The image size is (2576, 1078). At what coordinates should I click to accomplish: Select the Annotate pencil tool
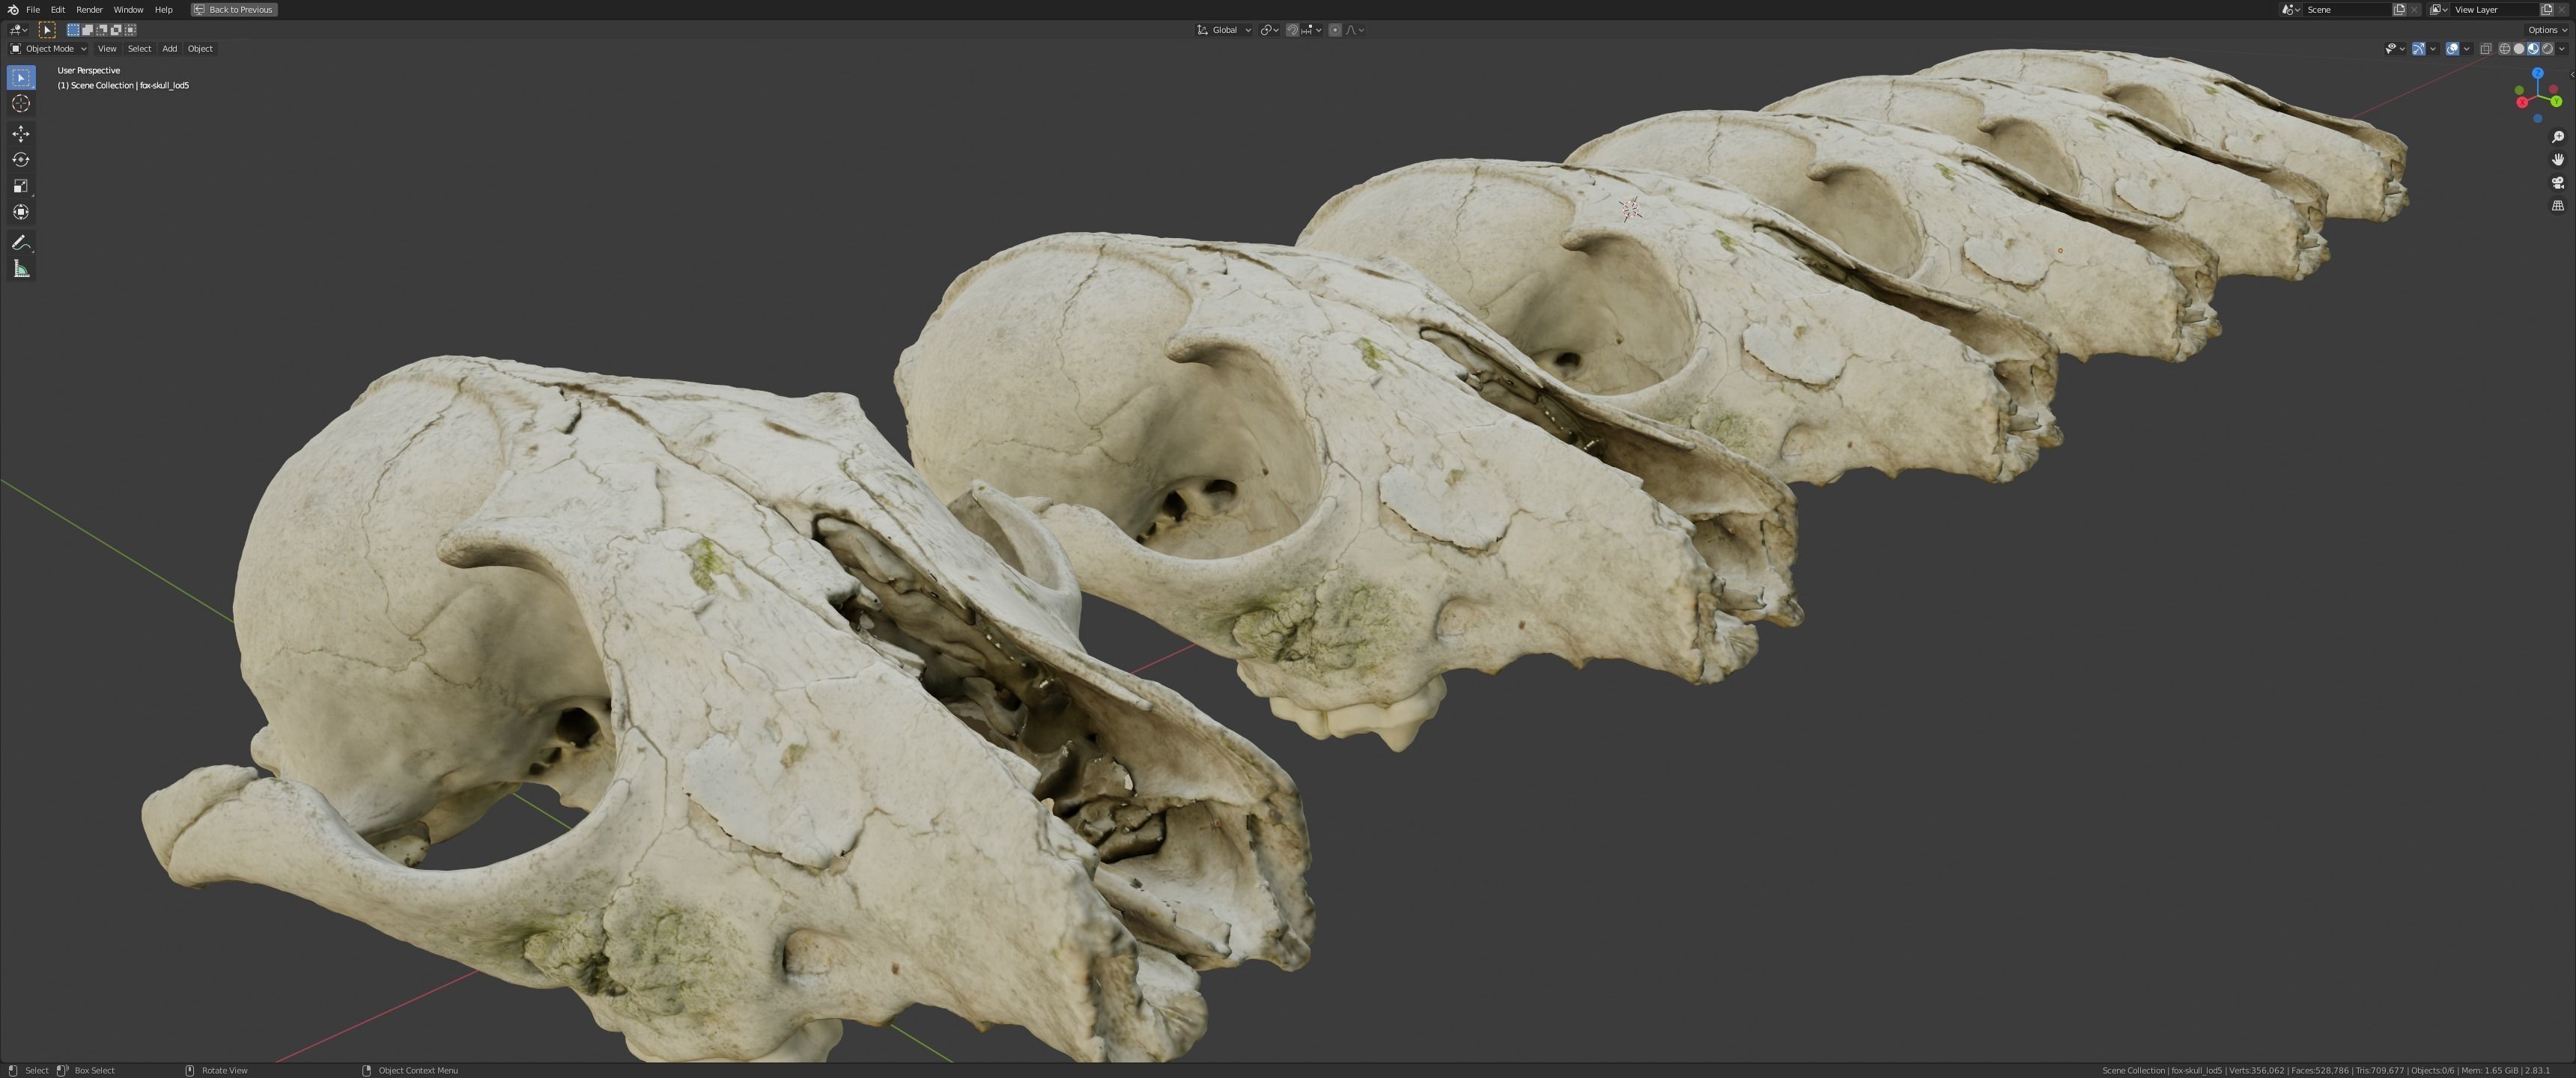point(21,242)
